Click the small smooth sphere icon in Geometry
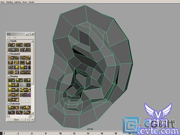180x135 pixels. 28,63
